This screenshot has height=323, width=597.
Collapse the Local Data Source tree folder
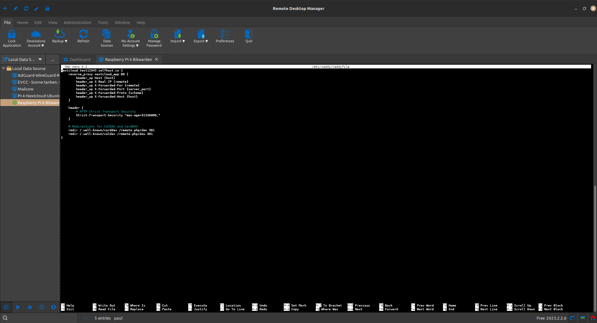pos(3,68)
